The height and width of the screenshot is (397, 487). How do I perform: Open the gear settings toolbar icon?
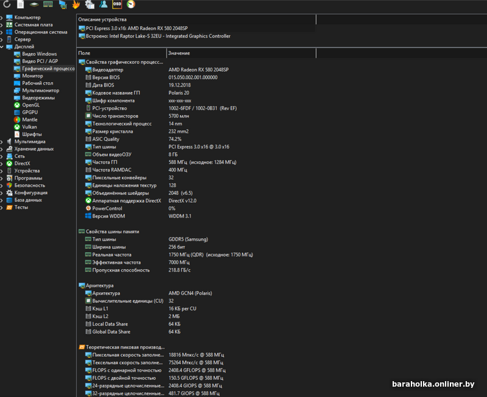(89, 4)
